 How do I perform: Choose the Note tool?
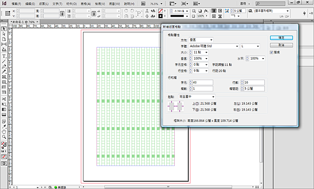(x=4, y=121)
